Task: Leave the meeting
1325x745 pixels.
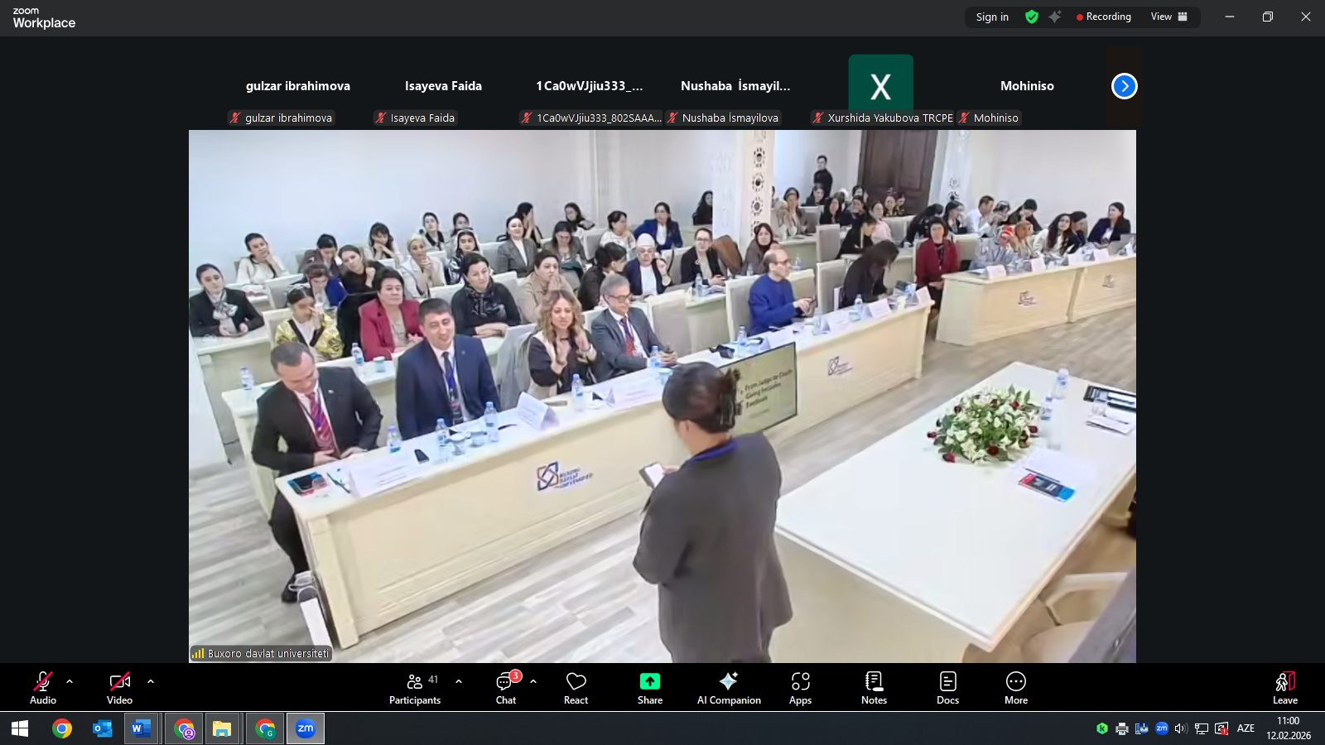Action: pyautogui.click(x=1284, y=687)
